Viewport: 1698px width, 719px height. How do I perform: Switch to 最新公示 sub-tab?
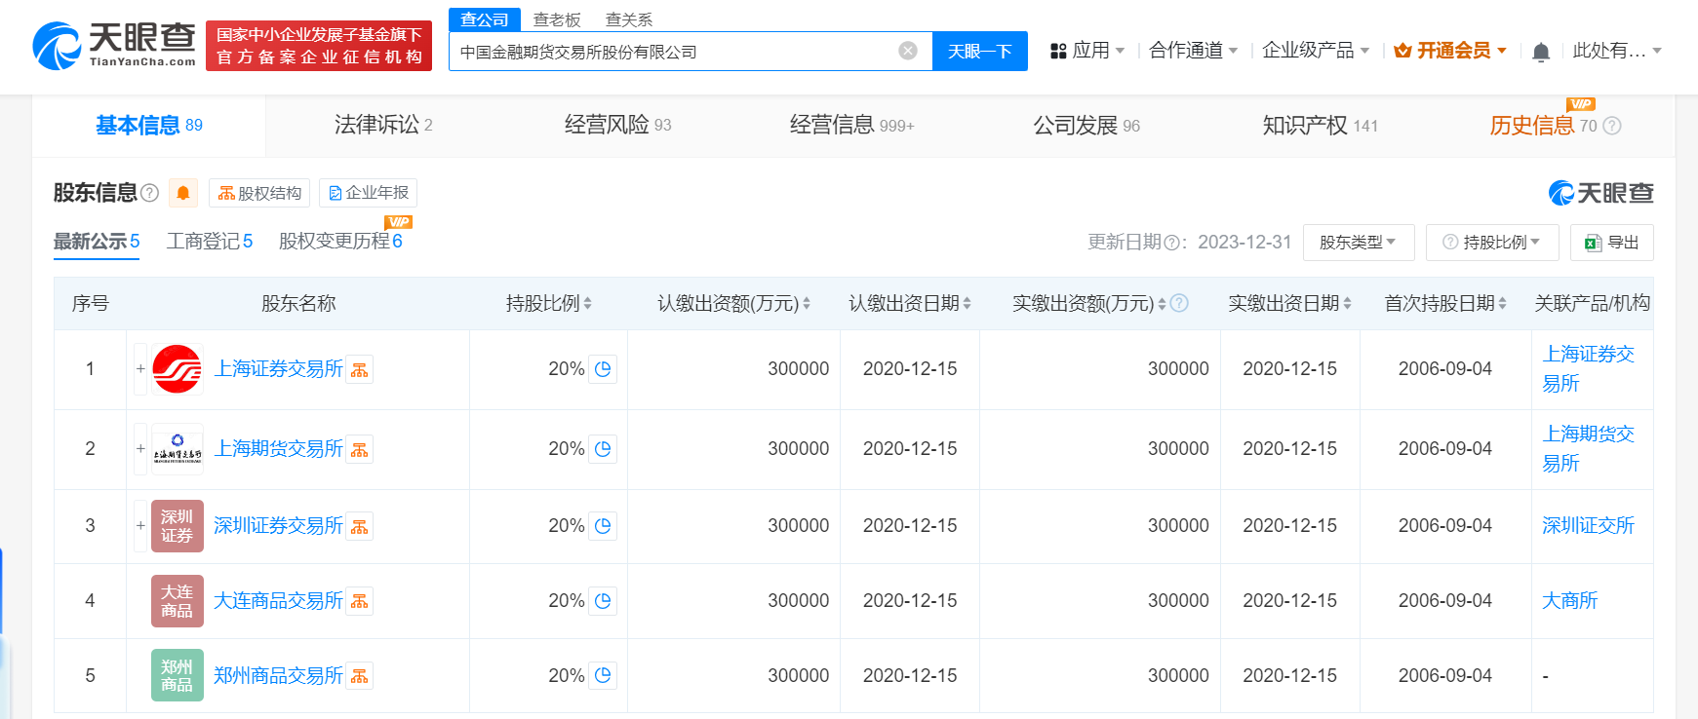point(97,241)
